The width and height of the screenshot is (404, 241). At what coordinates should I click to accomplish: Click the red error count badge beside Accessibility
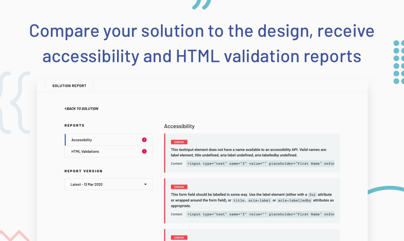[144, 140]
